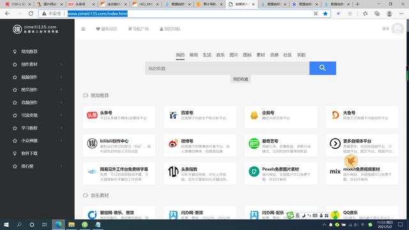
Task: Open the user avatar icon at top right
Action: [x=397, y=29]
